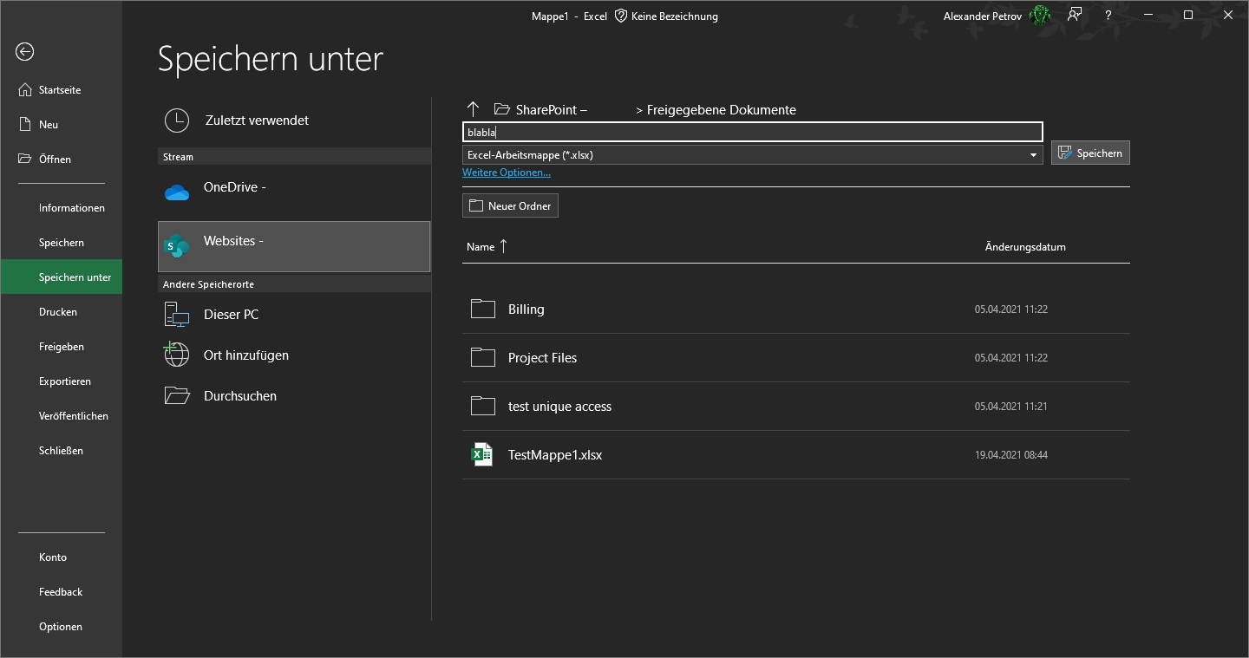Open the test unique access folder
Viewport: 1249px width, 658px height.
[x=796, y=407]
